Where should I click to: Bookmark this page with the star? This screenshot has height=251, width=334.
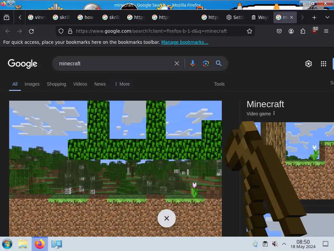(x=250, y=31)
